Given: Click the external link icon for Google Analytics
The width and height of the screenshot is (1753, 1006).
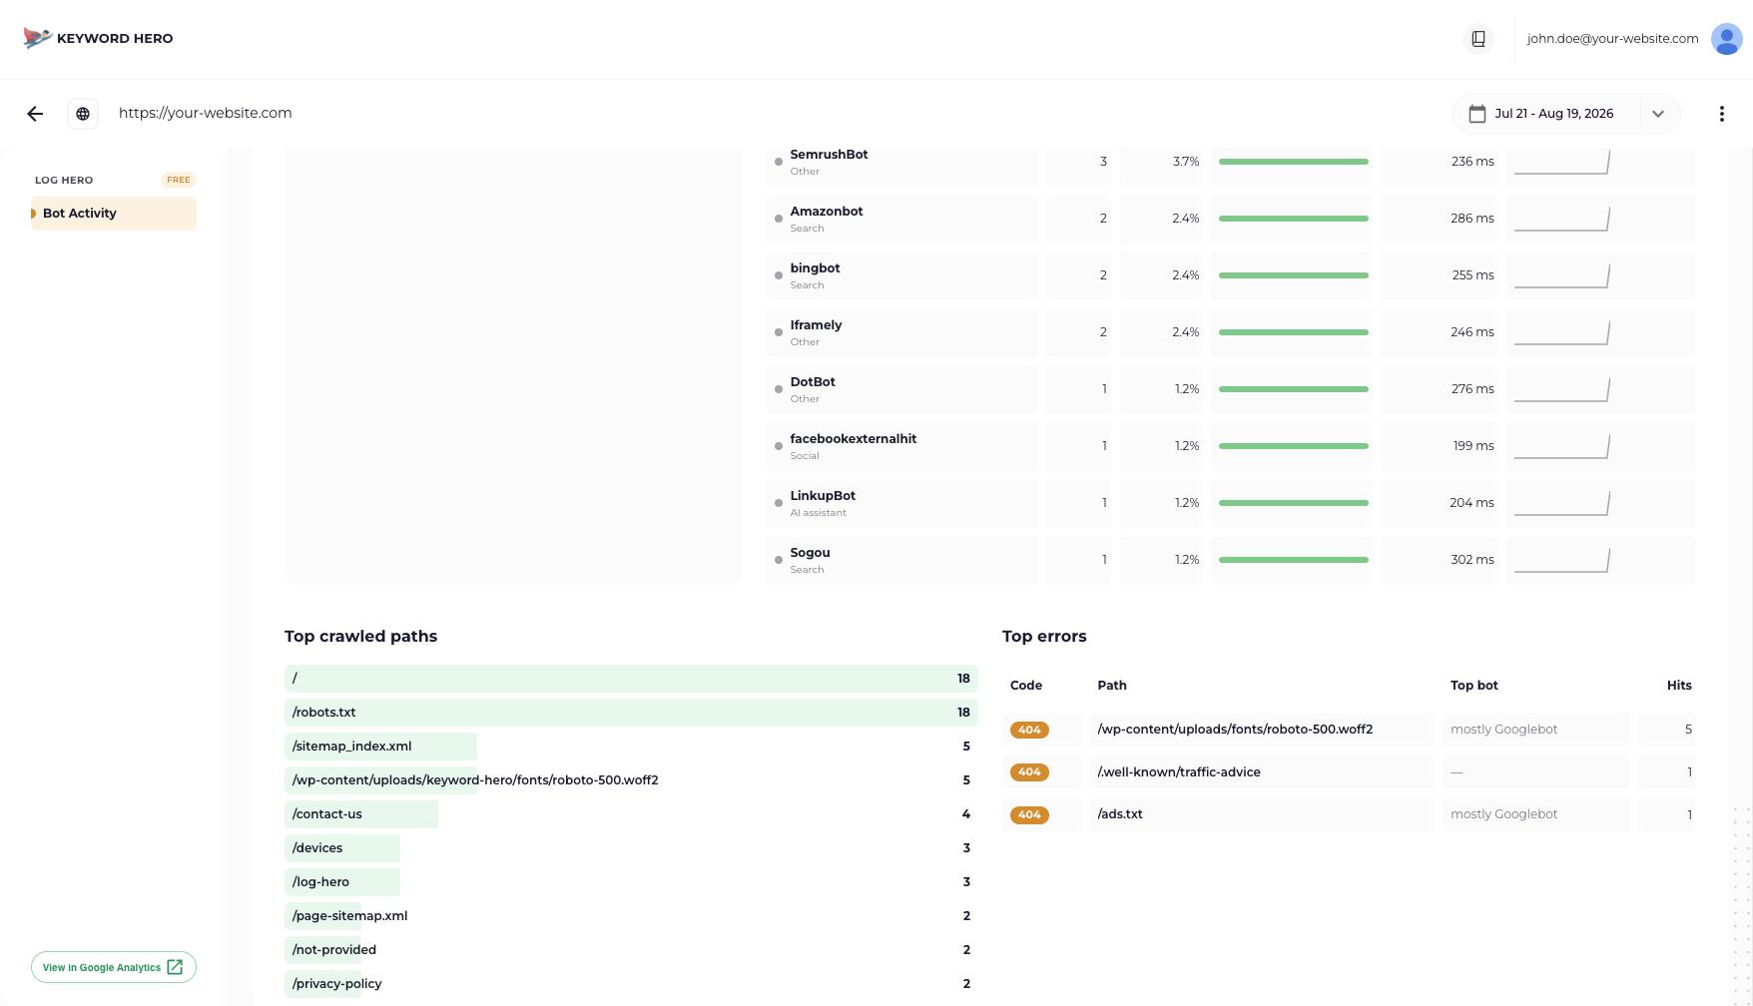Looking at the screenshot, I should tap(175, 967).
